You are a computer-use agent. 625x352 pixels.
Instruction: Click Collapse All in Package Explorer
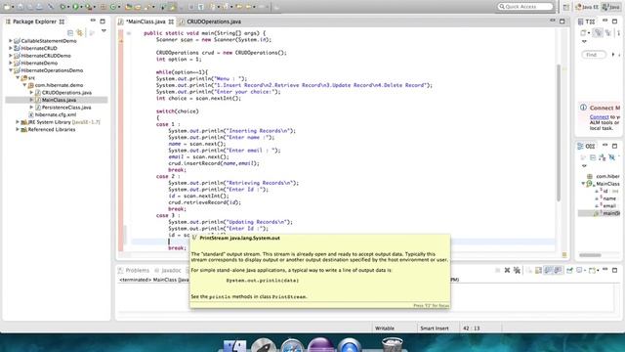pyautogui.click(x=70, y=32)
